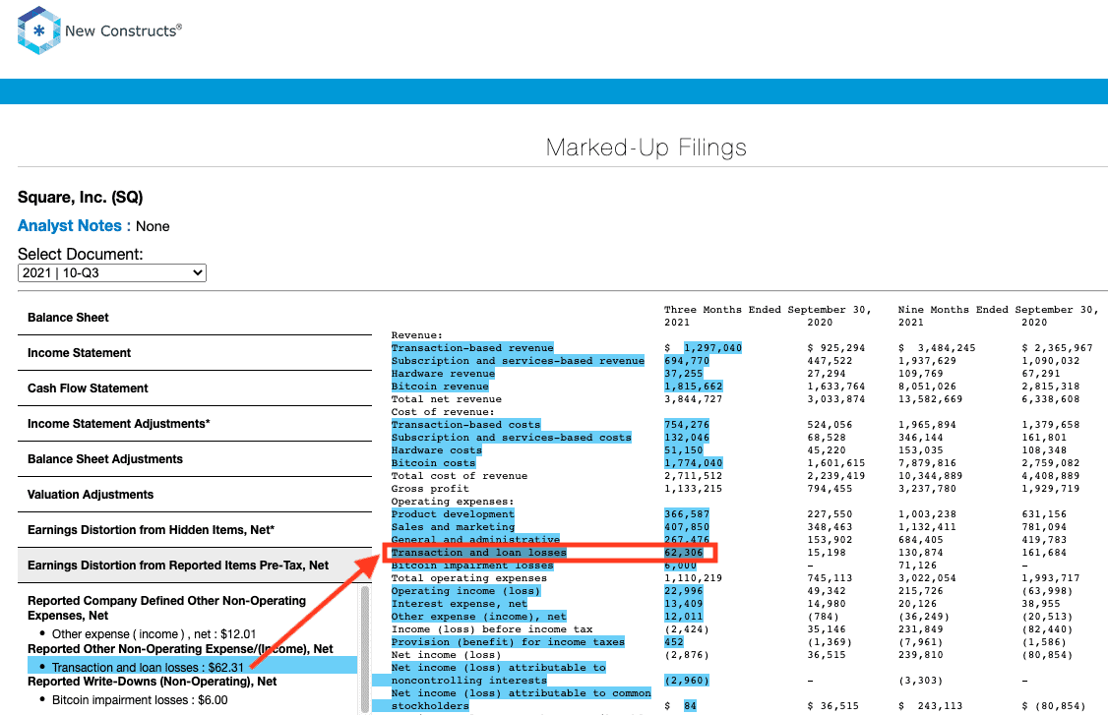Click the highlighted value 694,770
This screenshot has width=1108, height=715.
687,360
